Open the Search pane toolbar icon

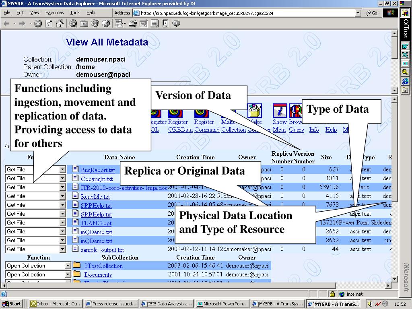(x=73, y=24)
